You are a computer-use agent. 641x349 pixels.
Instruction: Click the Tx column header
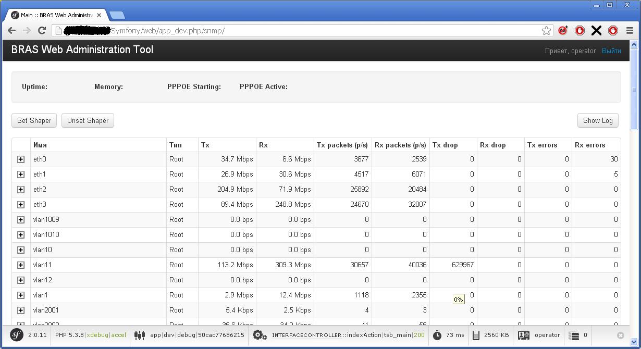227,145
